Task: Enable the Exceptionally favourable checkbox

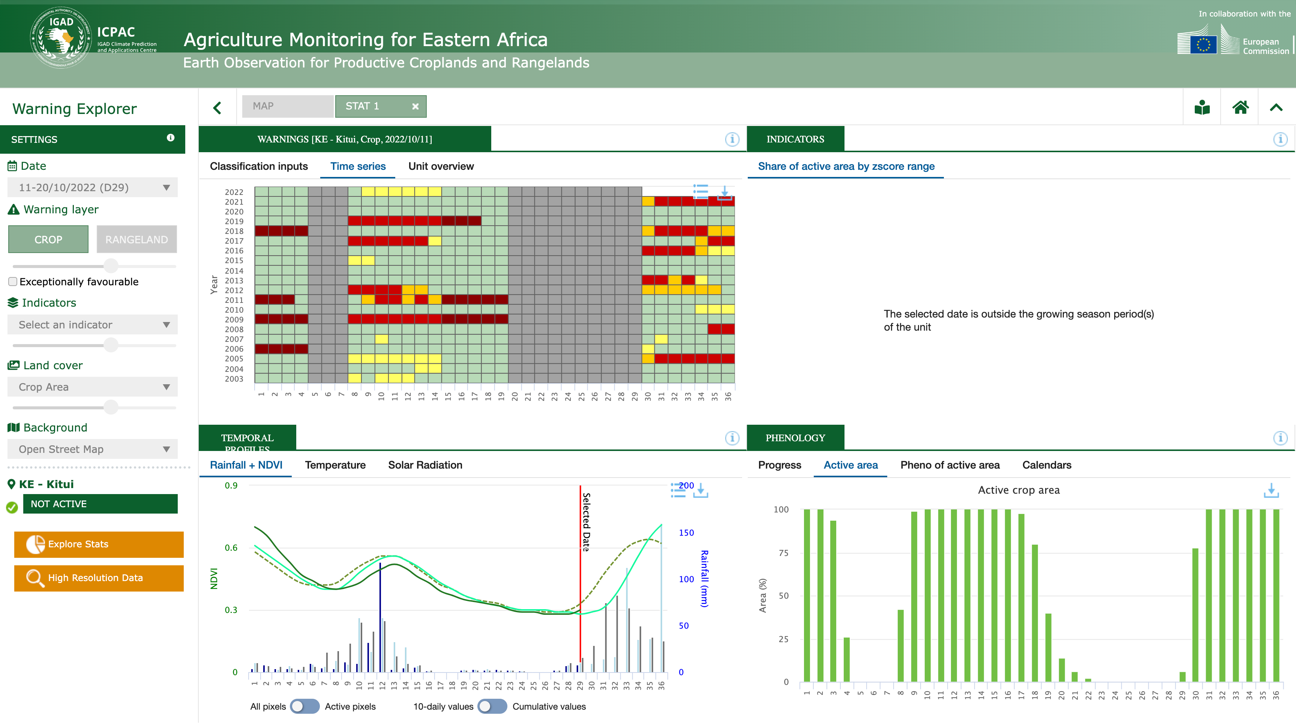Action: pyautogui.click(x=13, y=282)
